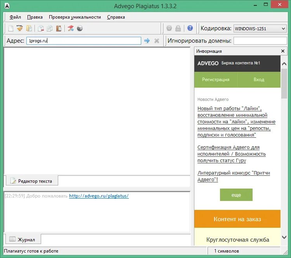
Task: Click the Круглосуточная служба text
Action: tap(237, 240)
